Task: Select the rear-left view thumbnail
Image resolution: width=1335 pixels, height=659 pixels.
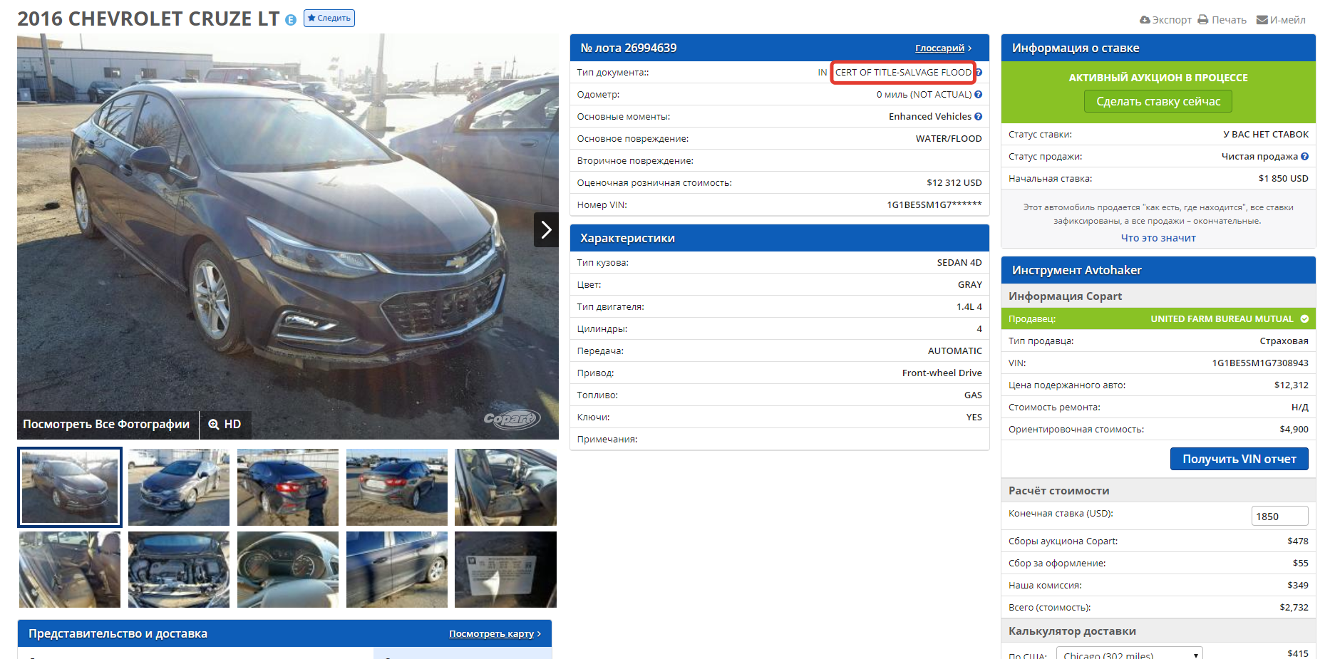Action: (x=288, y=487)
